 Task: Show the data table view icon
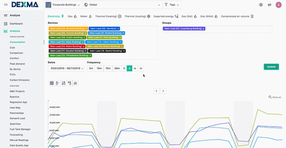(x=52, y=83)
